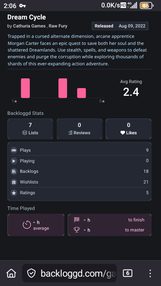Tap the backloggd.com address bar
The image size is (161, 286).
pos(69,273)
